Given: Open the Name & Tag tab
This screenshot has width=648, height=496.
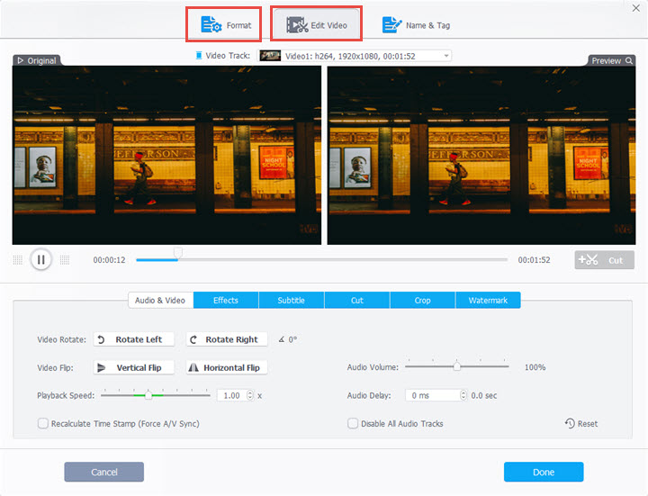Looking at the screenshot, I should click(x=416, y=25).
